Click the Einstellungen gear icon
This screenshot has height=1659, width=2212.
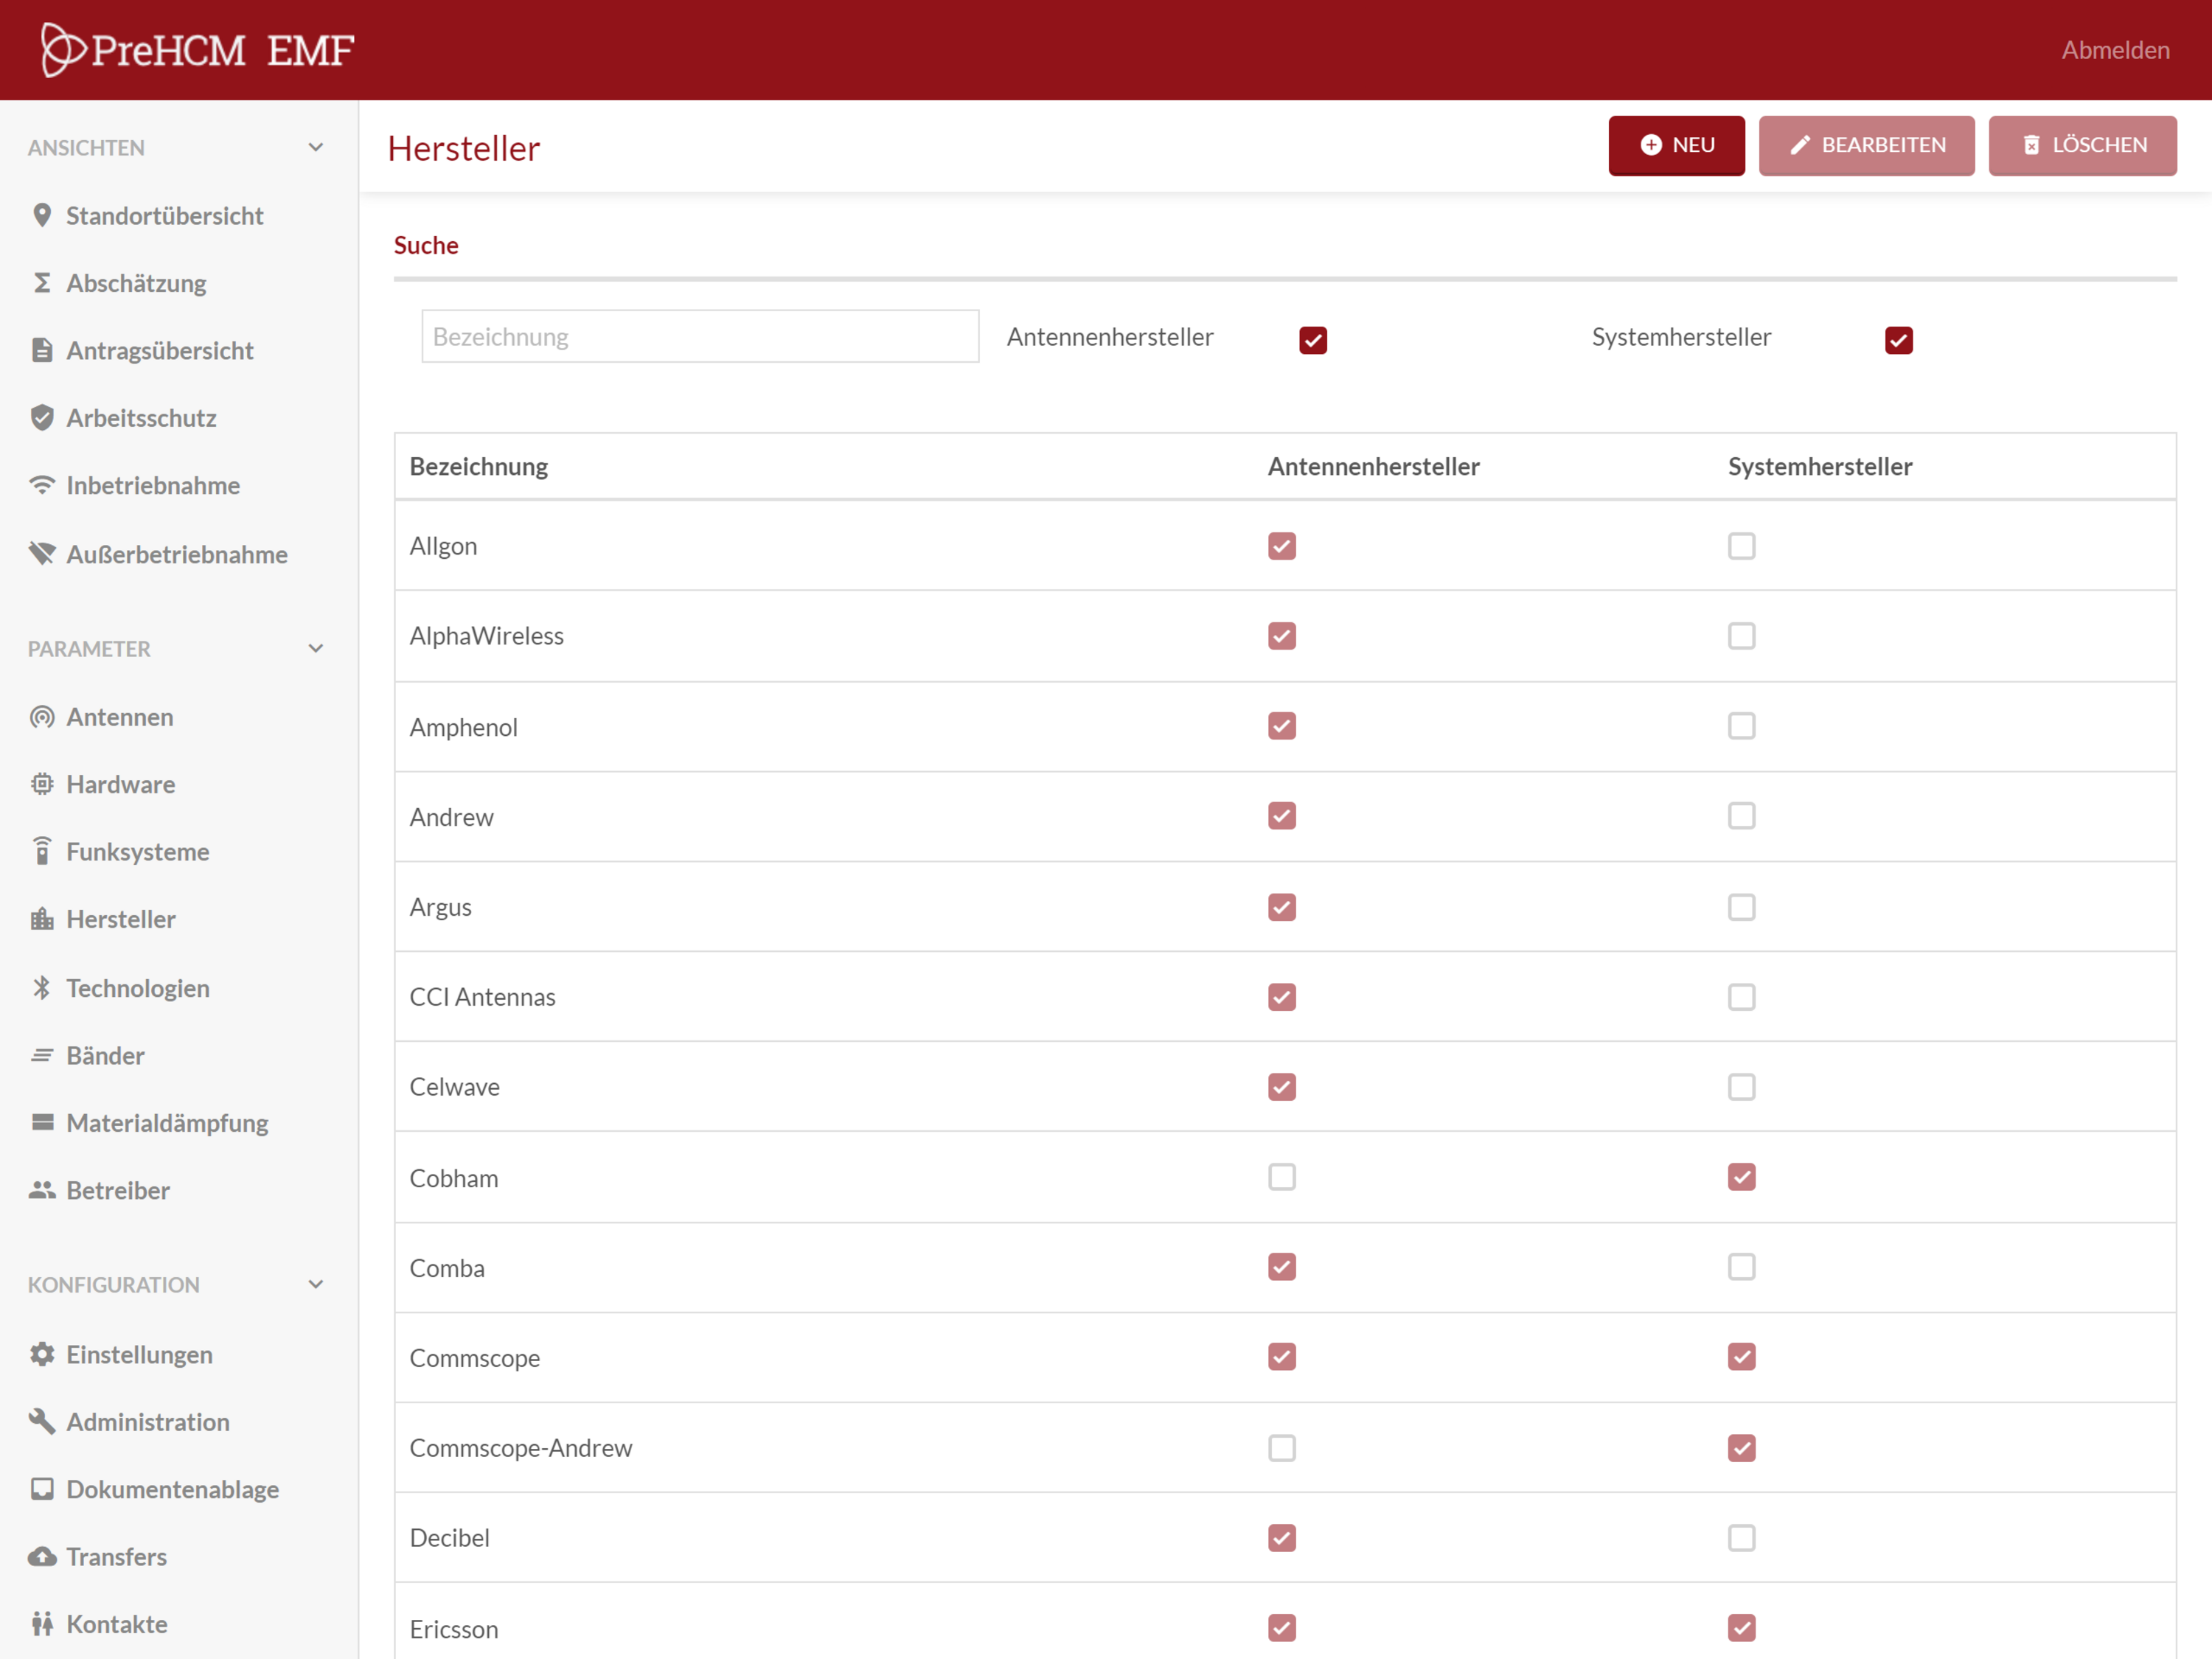tap(42, 1354)
